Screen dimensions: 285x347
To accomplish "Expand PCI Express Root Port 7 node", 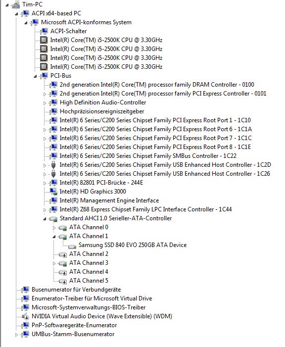I will point(45,139).
